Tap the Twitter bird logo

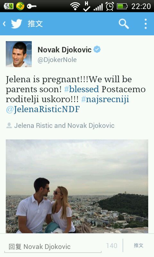[x=16, y=24]
